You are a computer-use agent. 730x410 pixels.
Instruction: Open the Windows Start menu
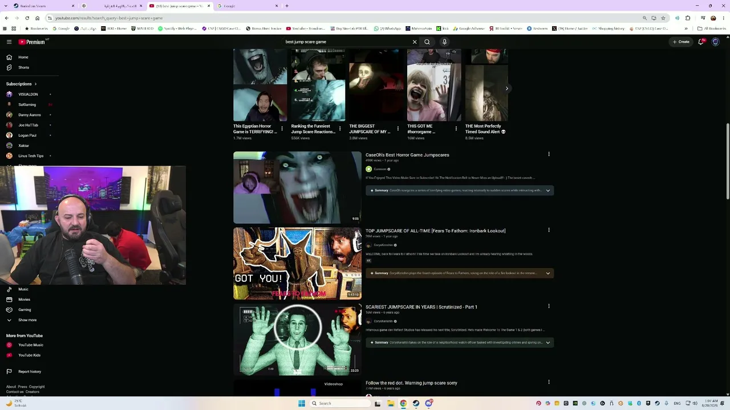(302, 403)
